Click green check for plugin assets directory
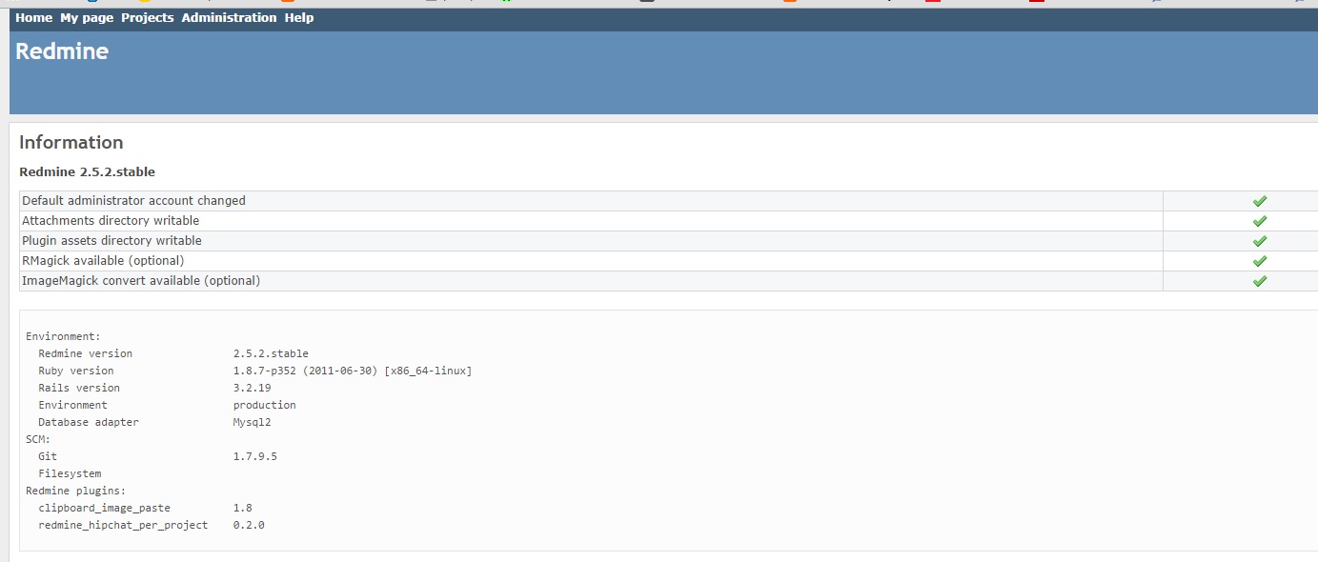Viewport: 1318px width, 562px height. (x=1259, y=241)
